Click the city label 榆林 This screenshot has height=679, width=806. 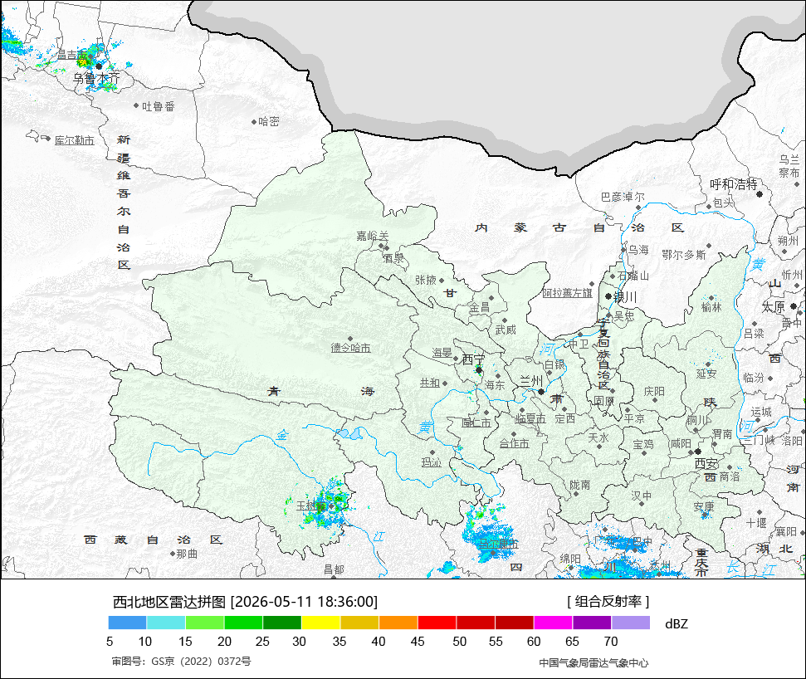point(711,307)
